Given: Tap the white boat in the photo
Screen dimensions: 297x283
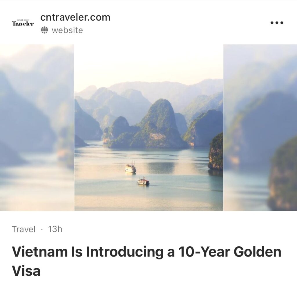Looking at the screenshot, I should click(x=131, y=168).
